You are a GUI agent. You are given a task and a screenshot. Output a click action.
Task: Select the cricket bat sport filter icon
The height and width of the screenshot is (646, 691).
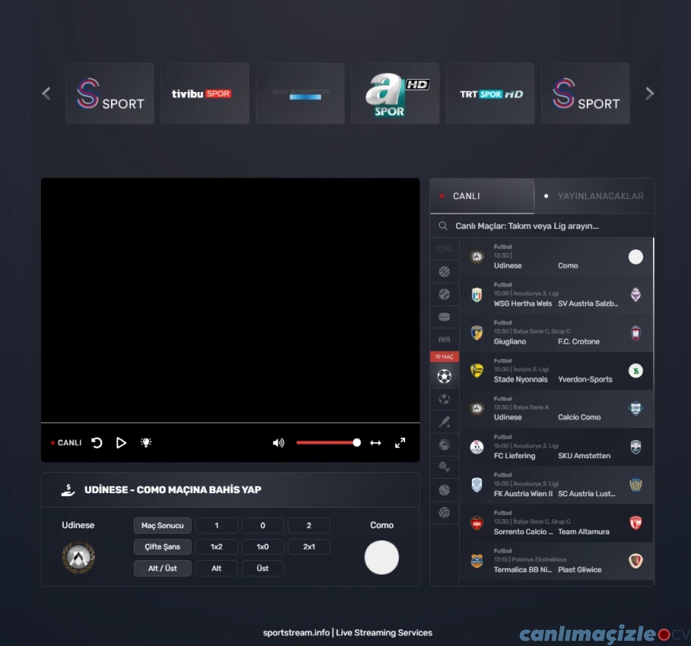[x=444, y=422]
